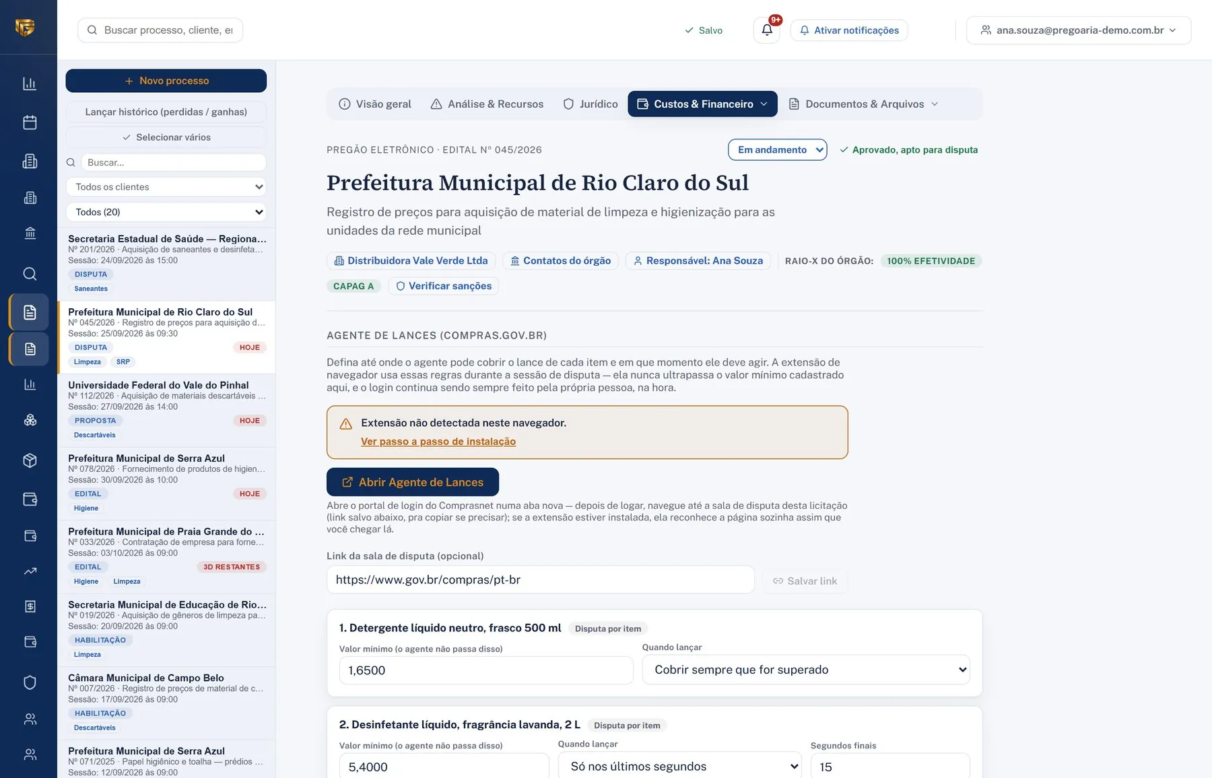The width and height of the screenshot is (1212, 778).
Task: Click the stacked cubes sidebar icon
Action: click(30, 421)
